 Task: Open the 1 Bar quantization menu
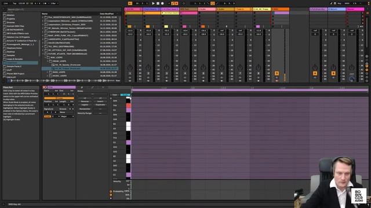pyautogui.click(x=54, y=3)
